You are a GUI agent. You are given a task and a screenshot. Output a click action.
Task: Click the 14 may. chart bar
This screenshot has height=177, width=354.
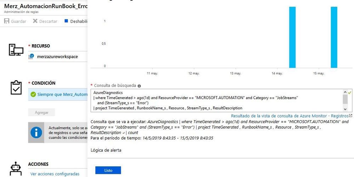click(292, 37)
